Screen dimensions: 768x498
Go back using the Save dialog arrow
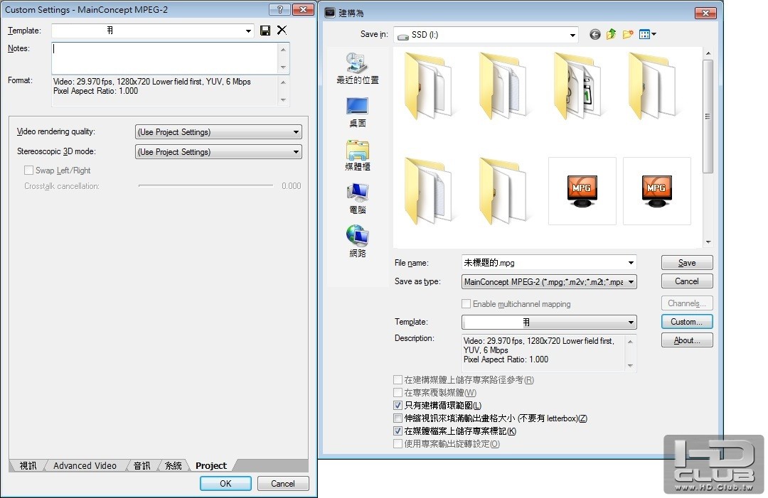pos(594,34)
